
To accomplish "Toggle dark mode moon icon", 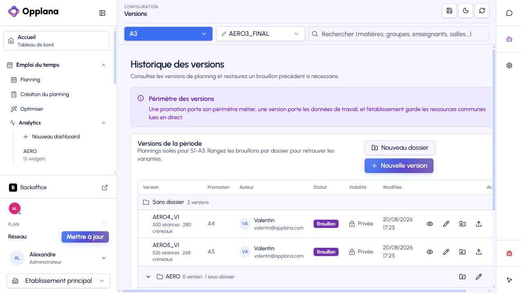I will click(x=466, y=11).
